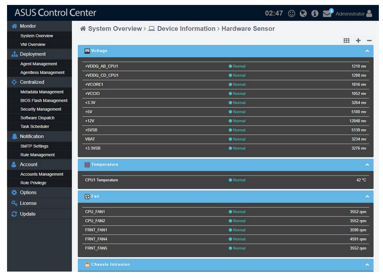Image resolution: width=383 pixels, height=279 pixels.
Task: Open Accounts Management page
Action: (x=42, y=174)
